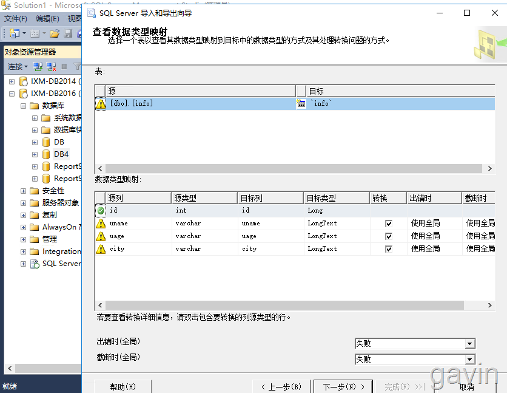Open the 出错时(全局) dropdown
The width and height of the screenshot is (507, 393).
coord(470,343)
